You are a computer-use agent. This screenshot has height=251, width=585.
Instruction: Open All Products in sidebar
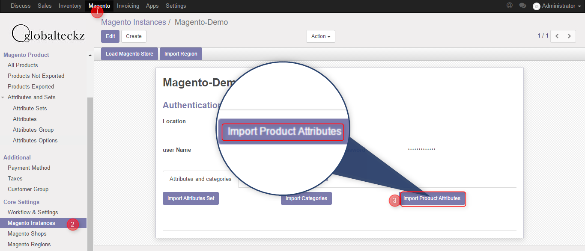[x=23, y=65]
